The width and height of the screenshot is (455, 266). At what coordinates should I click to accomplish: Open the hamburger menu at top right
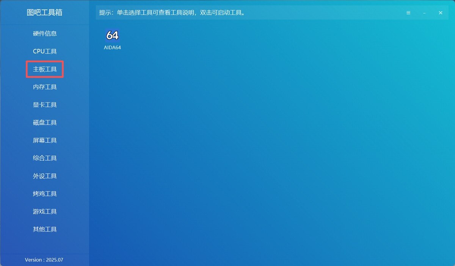tap(408, 13)
